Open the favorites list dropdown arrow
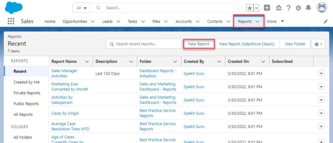333x143 pixels. pos(256,8)
